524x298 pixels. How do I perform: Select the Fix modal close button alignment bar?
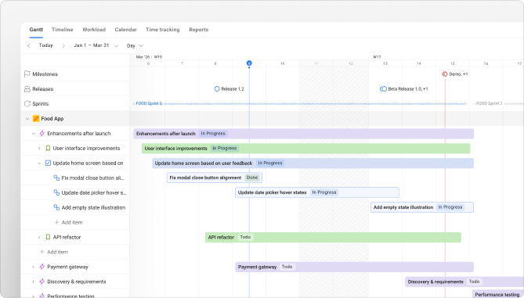point(214,178)
